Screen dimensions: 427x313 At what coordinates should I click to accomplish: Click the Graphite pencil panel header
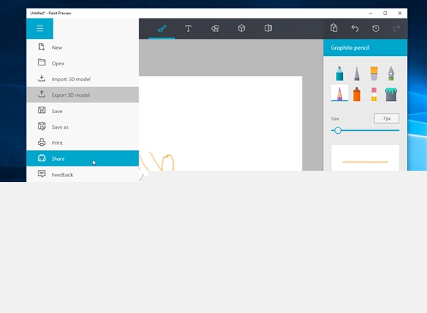click(365, 48)
